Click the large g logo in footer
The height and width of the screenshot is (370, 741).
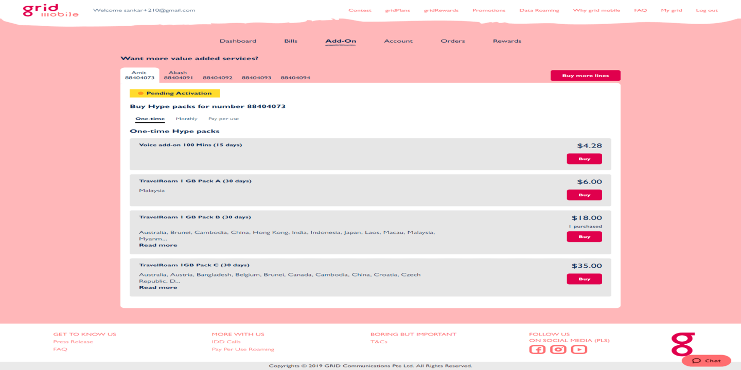coord(683,344)
